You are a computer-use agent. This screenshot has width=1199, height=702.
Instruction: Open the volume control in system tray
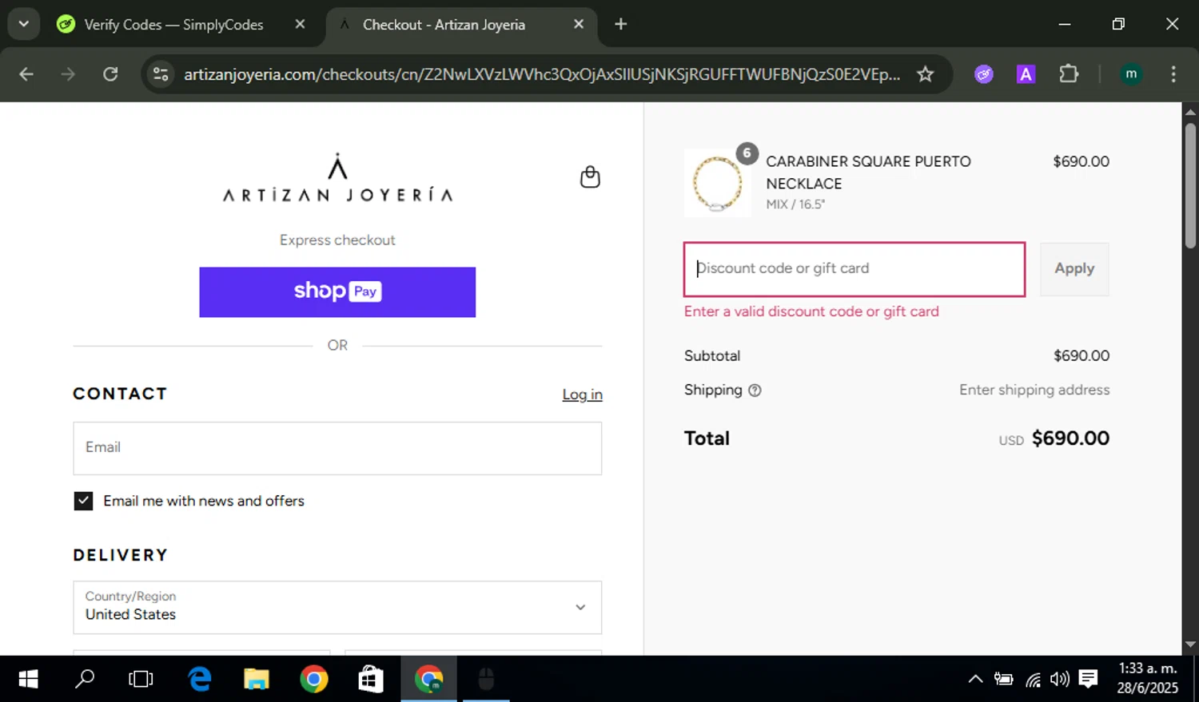(x=1060, y=679)
